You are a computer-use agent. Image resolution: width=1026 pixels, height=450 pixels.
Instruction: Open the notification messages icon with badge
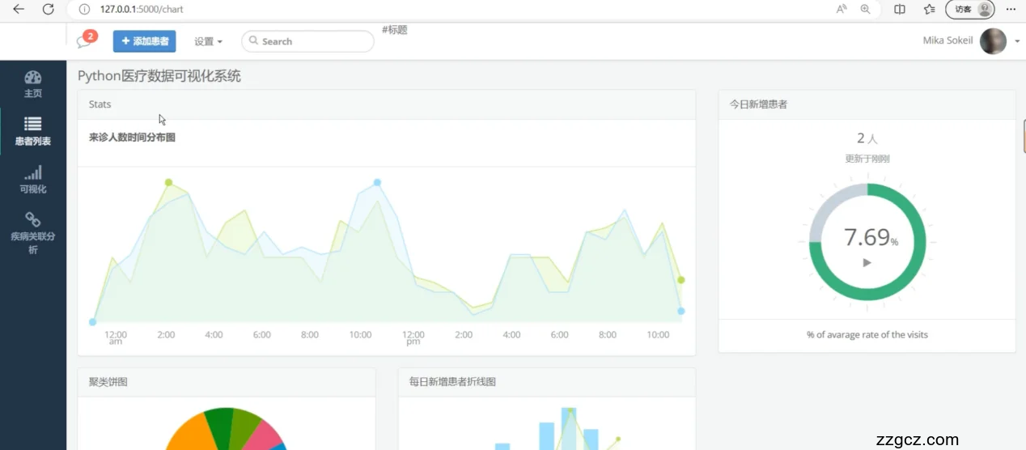pos(84,40)
